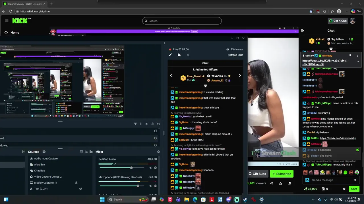Click the Send a message field

[x=331, y=180]
